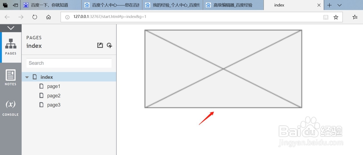Switch to 我的经验_个人中心 tab

click(x=172, y=5)
